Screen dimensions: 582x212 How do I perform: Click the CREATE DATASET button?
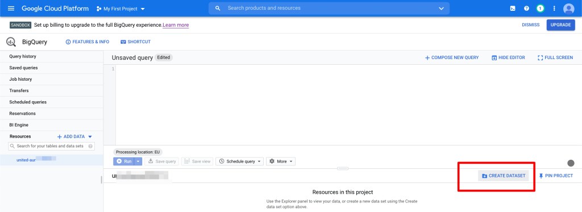tap(504, 176)
